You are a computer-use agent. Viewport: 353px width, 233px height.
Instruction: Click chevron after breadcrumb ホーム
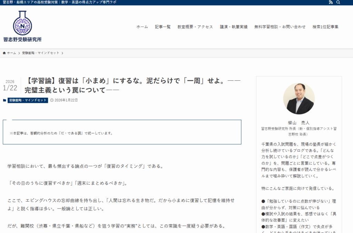point(19,53)
